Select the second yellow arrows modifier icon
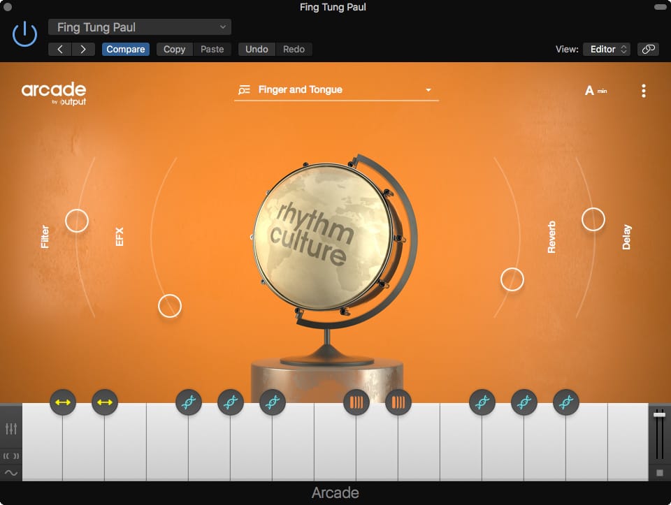Viewport: 671px width, 505px height. click(x=105, y=402)
